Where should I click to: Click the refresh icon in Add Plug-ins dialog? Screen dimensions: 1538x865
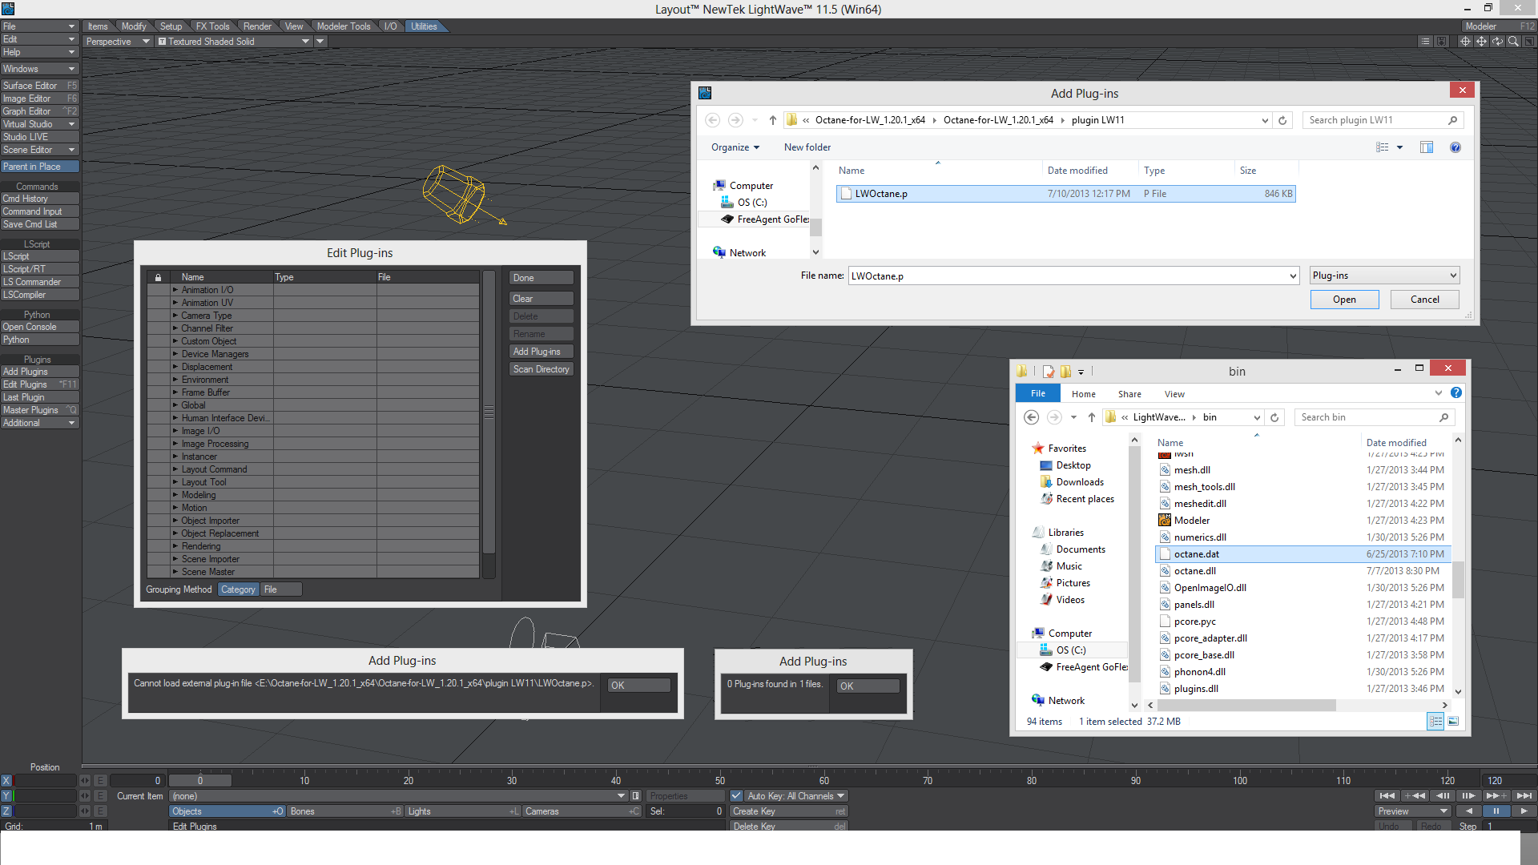(x=1282, y=120)
